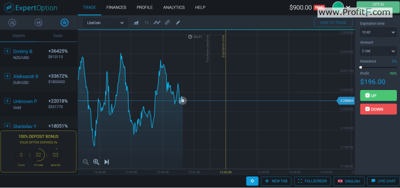
Task: Click the current price point marker
Action: [x=182, y=101]
